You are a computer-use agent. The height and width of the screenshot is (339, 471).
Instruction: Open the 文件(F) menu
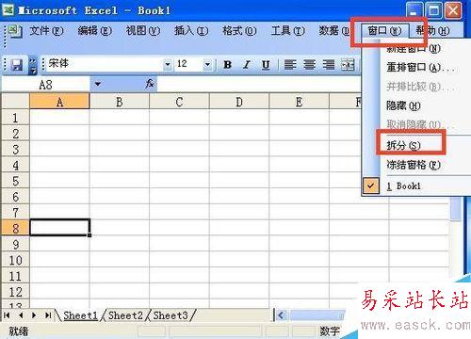click(x=46, y=31)
